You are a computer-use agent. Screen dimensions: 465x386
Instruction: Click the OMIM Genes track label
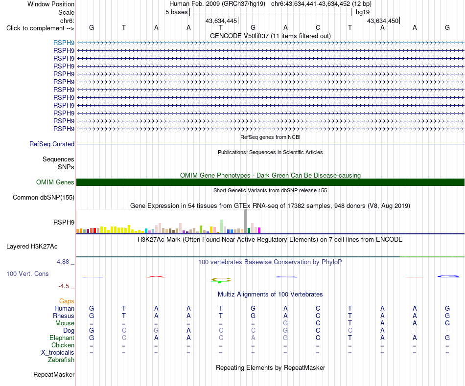(x=55, y=182)
